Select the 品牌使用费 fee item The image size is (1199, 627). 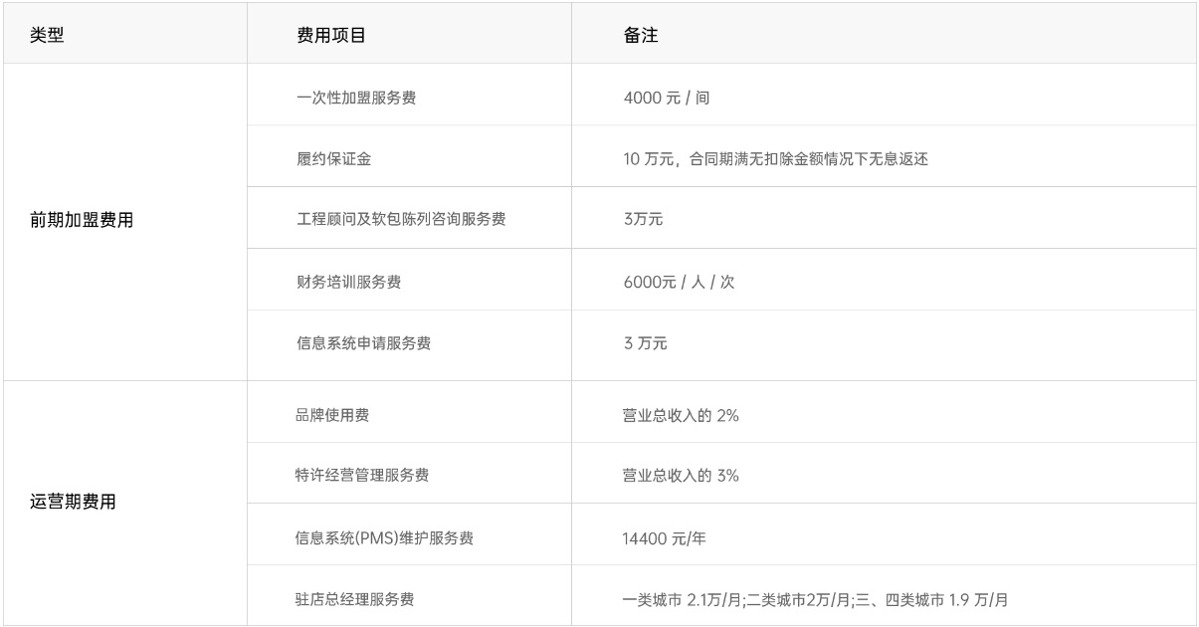[x=333, y=415]
